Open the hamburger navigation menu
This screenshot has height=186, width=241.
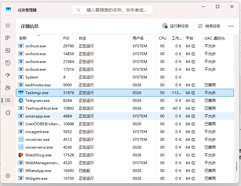pyautogui.click(x=8, y=26)
